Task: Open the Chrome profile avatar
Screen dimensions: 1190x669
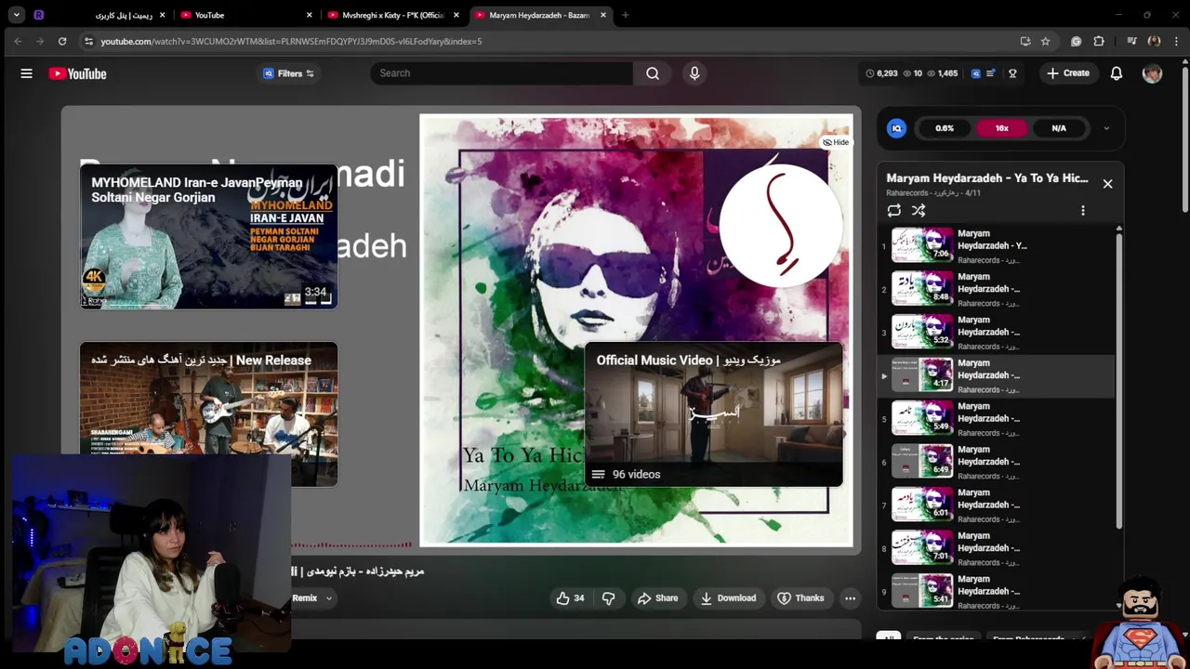Action: pyautogui.click(x=1154, y=41)
